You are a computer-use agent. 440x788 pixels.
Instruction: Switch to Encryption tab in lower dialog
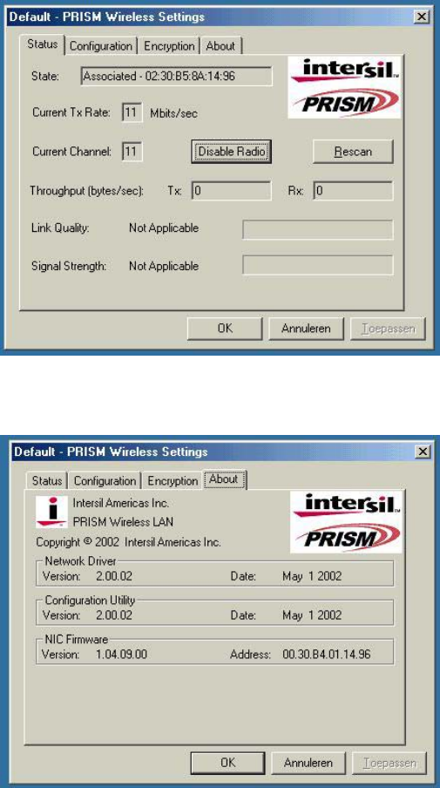click(173, 481)
